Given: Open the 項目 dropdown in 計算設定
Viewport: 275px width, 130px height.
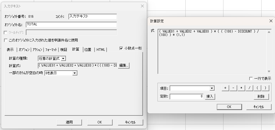Looking at the screenshot, I should point(212,88).
